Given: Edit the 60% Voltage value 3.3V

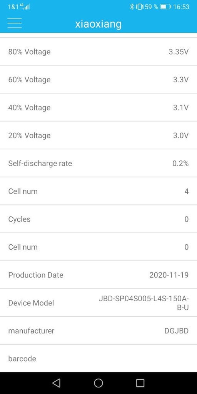Looking at the screenshot, I should (181, 80).
